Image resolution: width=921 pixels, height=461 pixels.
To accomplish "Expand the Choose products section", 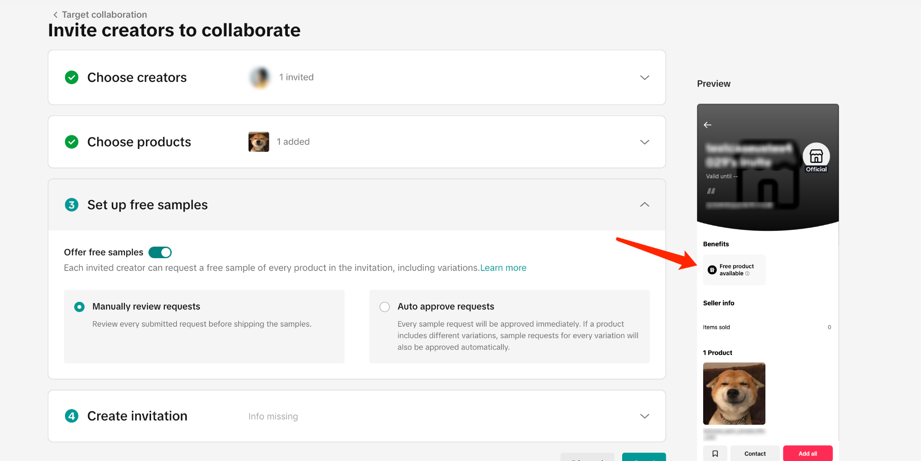I will [644, 142].
